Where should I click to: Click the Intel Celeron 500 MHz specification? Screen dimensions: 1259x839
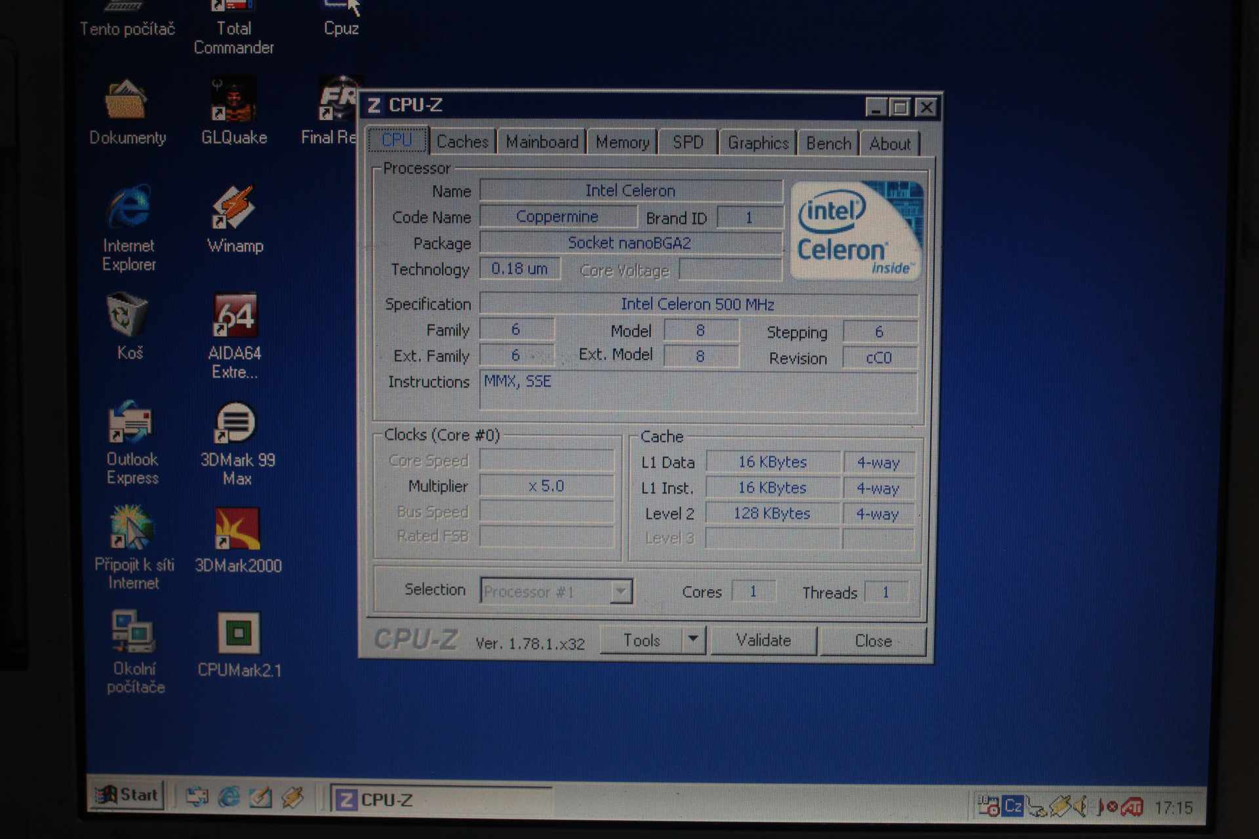pos(699,304)
